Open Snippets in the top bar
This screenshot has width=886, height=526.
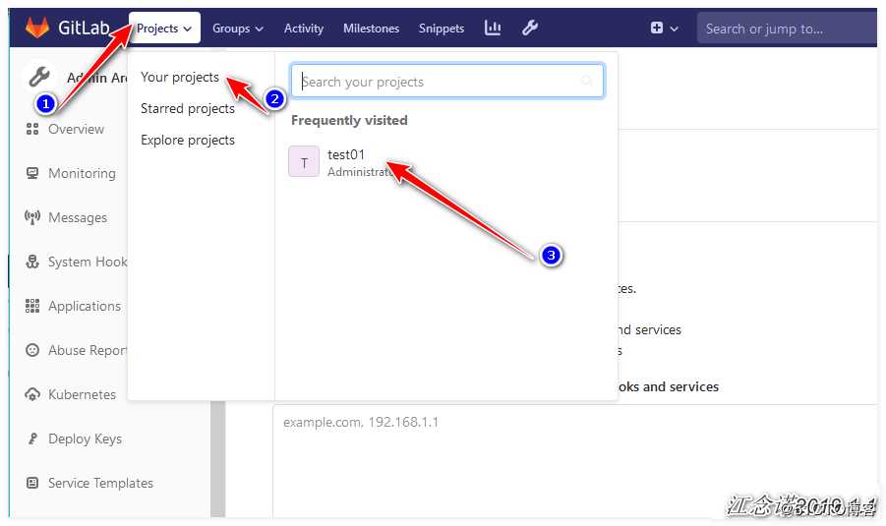click(x=442, y=29)
